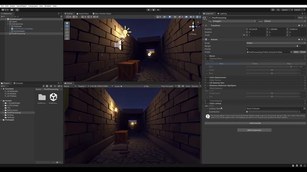This screenshot has width=307, height=172.
Task: Select the View hand tool in the Scene overlay
Action: coord(67,23)
